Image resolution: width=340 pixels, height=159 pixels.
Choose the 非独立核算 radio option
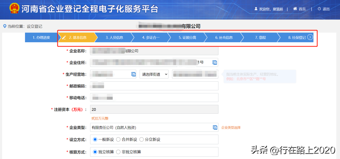click(118, 152)
